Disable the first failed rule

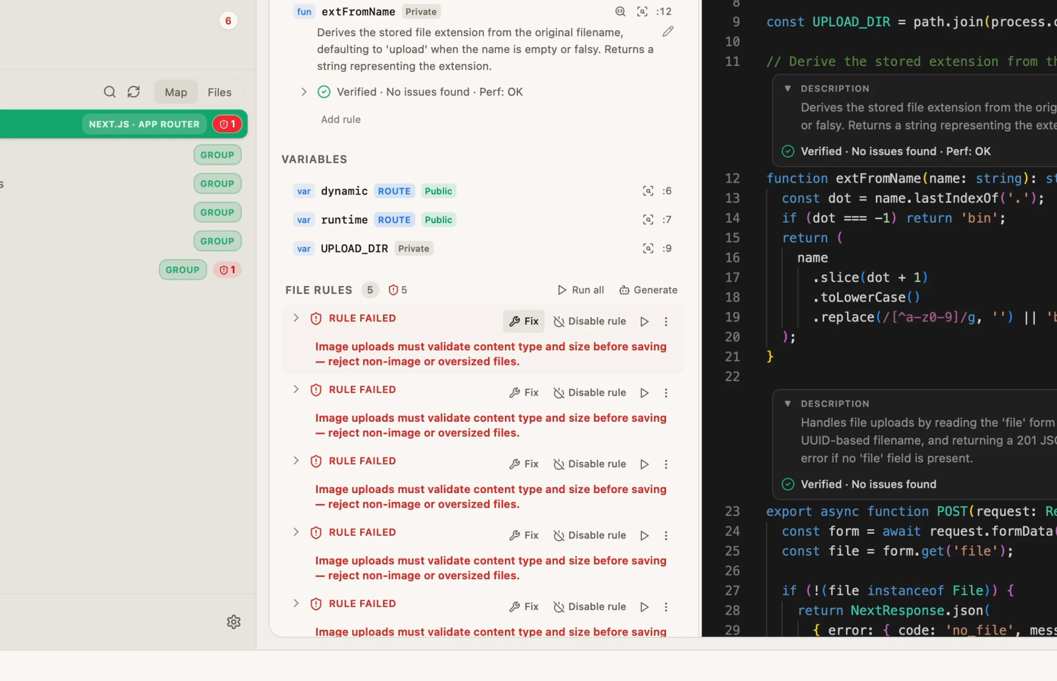590,322
